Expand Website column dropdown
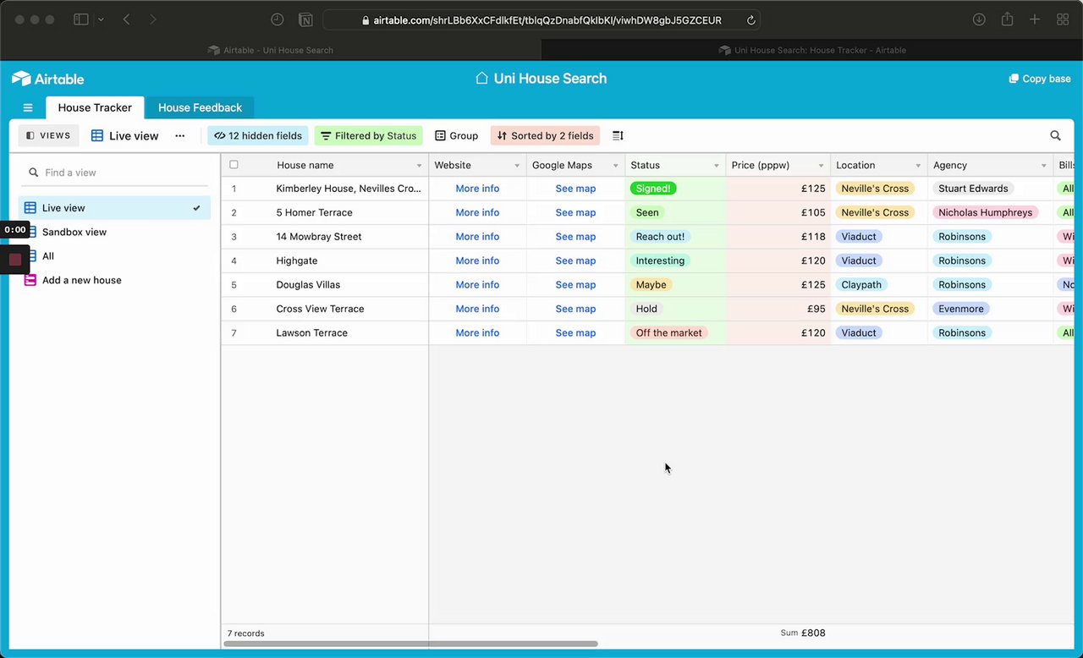This screenshot has height=658, width=1083. pos(517,166)
